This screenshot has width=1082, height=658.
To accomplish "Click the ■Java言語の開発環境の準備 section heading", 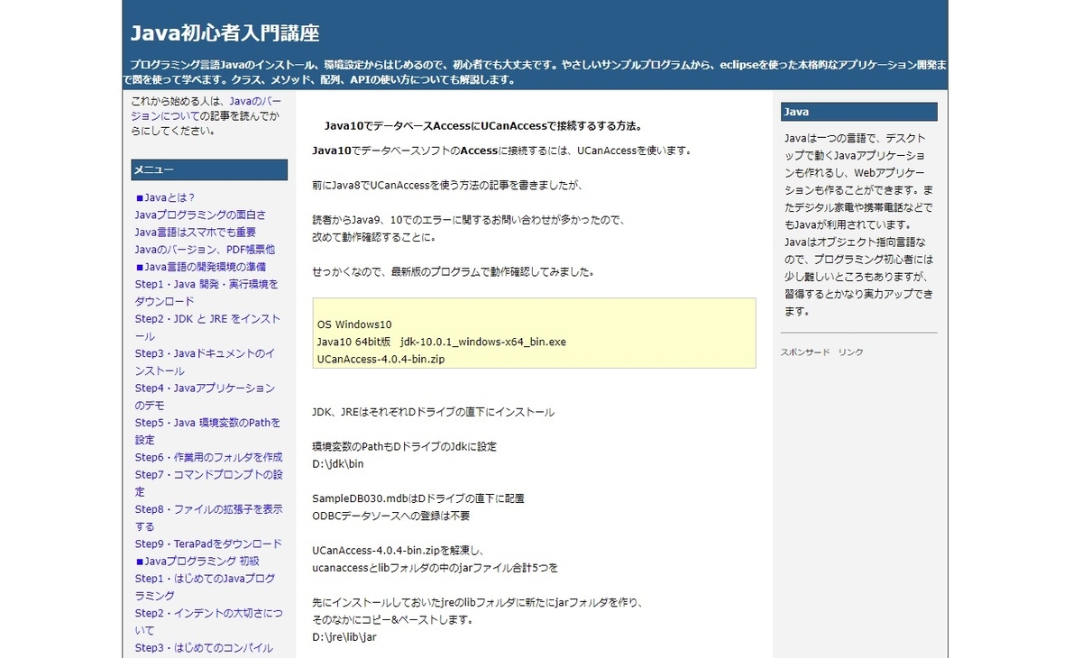I will [200, 267].
